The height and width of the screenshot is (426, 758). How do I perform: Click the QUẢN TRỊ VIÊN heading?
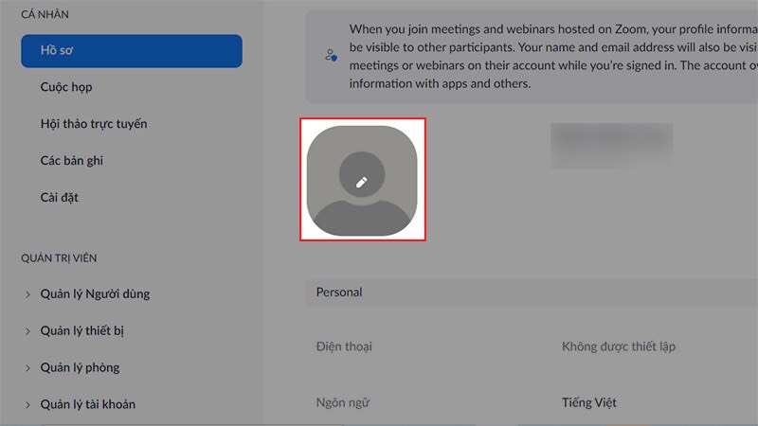pos(59,258)
